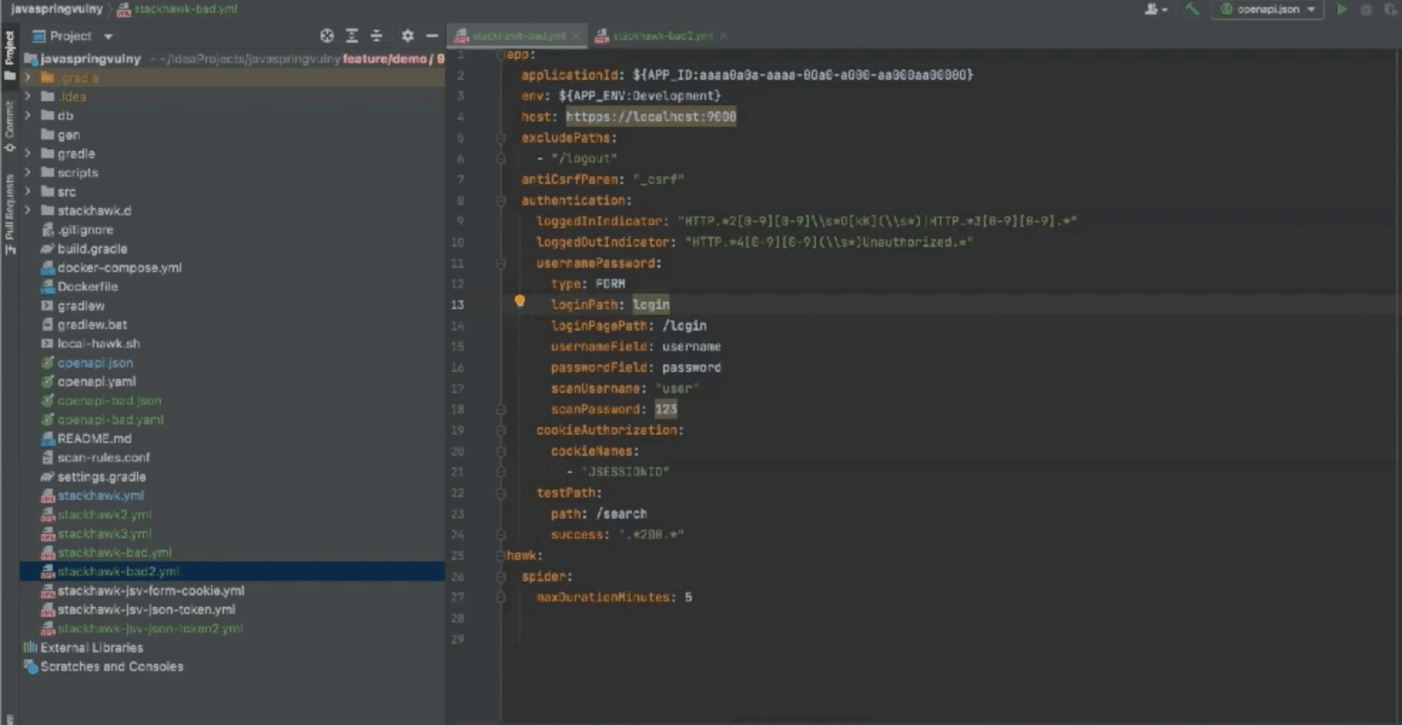Viewport: 1402px width, 725px height.
Task: Expand the src folder arrow
Action: coord(28,192)
